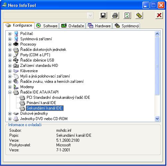Select Zařízení standardu HID label
Viewport: 167px width, 166px height.
39,66
